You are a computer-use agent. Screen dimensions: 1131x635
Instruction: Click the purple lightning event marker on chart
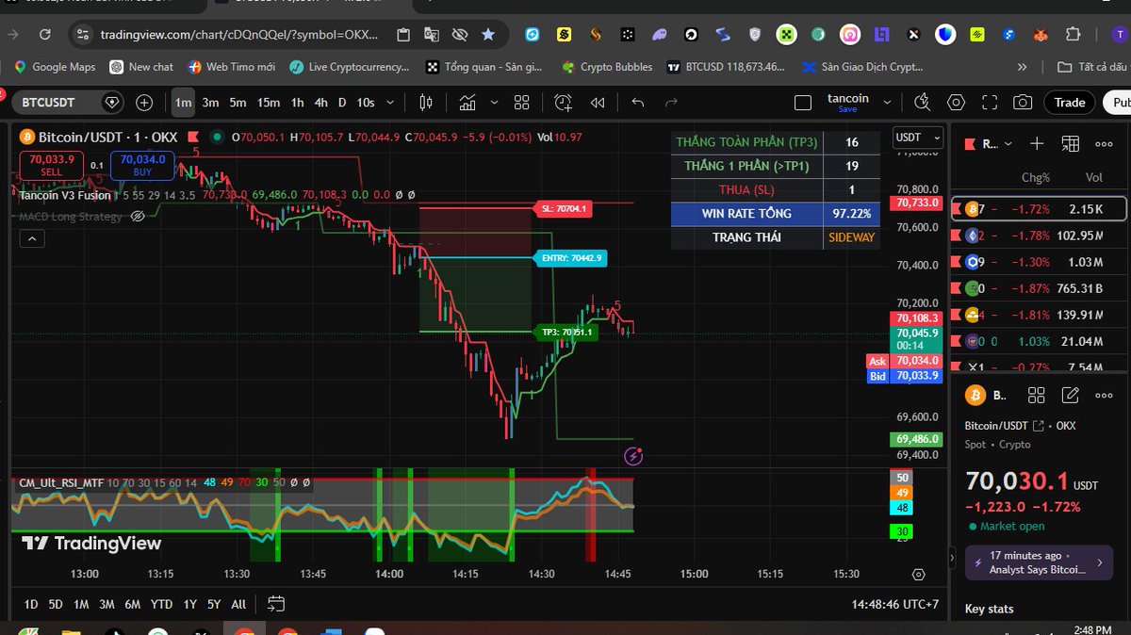pyautogui.click(x=633, y=456)
